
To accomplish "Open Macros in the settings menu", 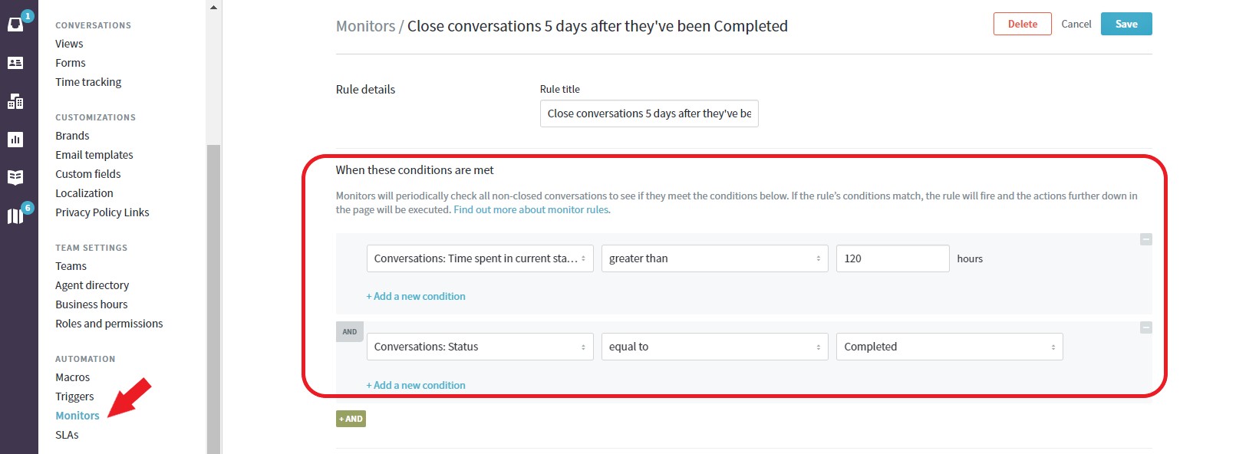I will (73, 377).
